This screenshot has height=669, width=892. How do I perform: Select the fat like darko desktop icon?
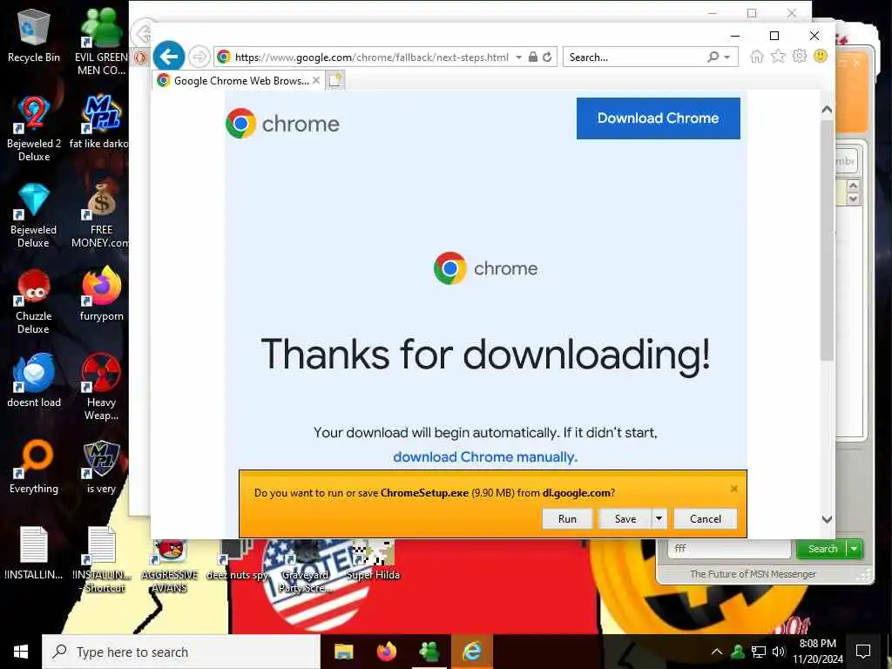point(101,122)
